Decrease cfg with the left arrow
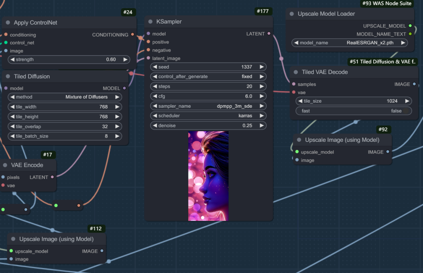Viewport: 423px width, 273px height. click(x=155, y=96)
